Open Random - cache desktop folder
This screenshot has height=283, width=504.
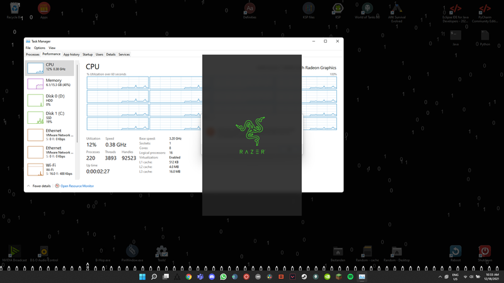tap(367, 253)
